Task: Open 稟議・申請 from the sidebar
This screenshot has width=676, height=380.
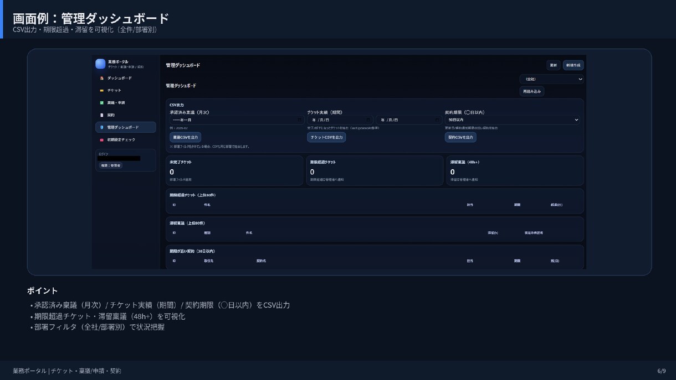Action: pos(125,102)
